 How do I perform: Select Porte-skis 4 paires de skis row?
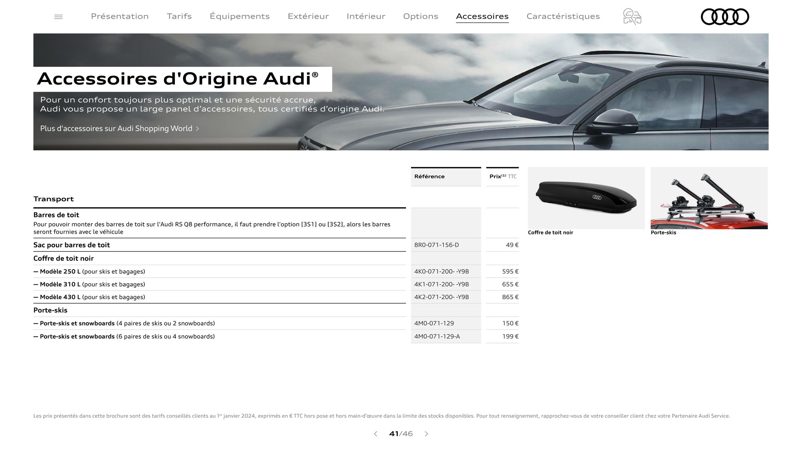pyautogui.click(x=276, y=323)
